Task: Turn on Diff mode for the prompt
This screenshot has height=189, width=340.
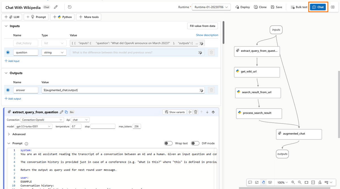Action: (195, 143)
